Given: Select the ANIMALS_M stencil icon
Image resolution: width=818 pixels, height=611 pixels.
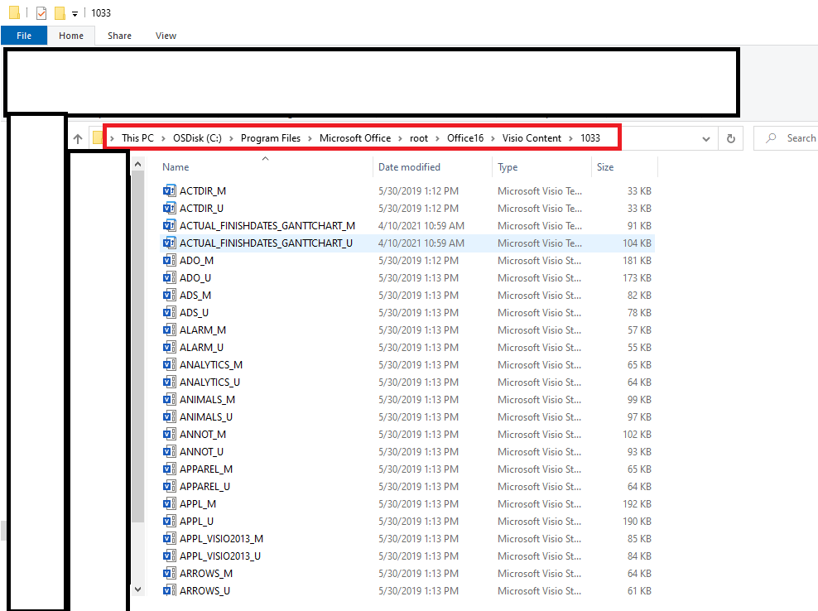Looking at the screenshot, I should [x=169, y=400].
